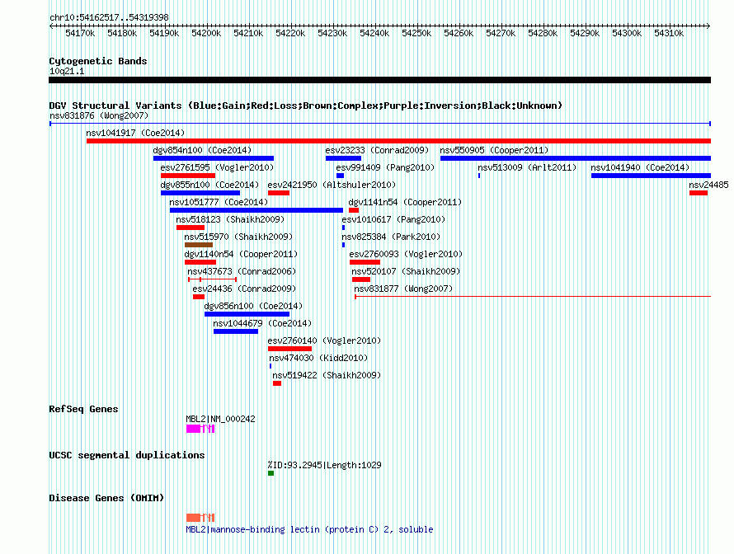
Task: Select esv2760093 (Vogler2010) label
Action: pyautogui.click(x=406, y=254)
